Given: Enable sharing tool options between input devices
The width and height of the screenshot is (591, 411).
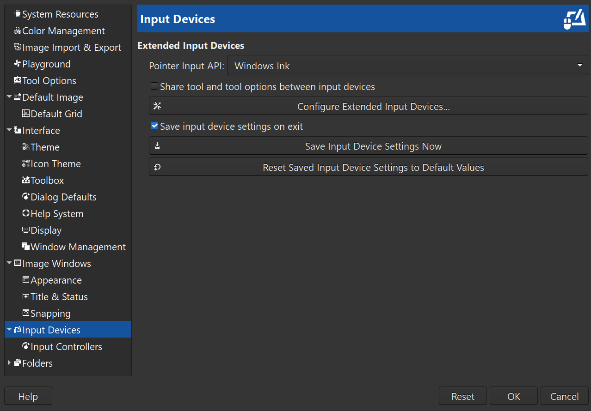Looking at the screenshot, I should (x=154, y=86).
